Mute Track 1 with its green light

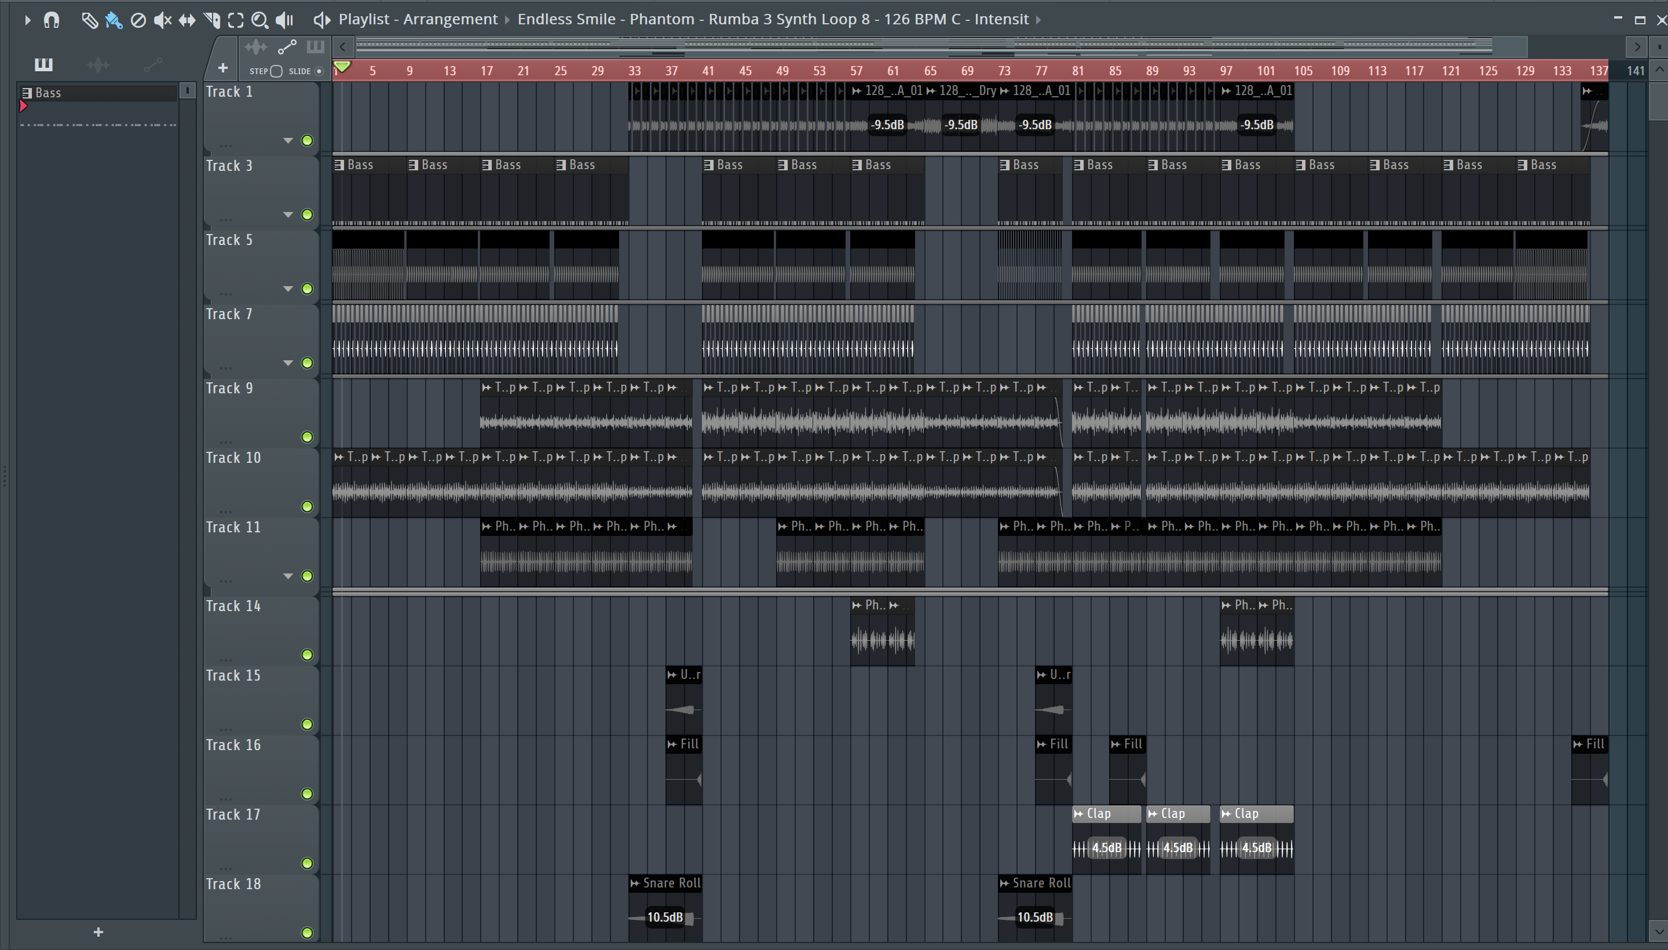(307, 140)
